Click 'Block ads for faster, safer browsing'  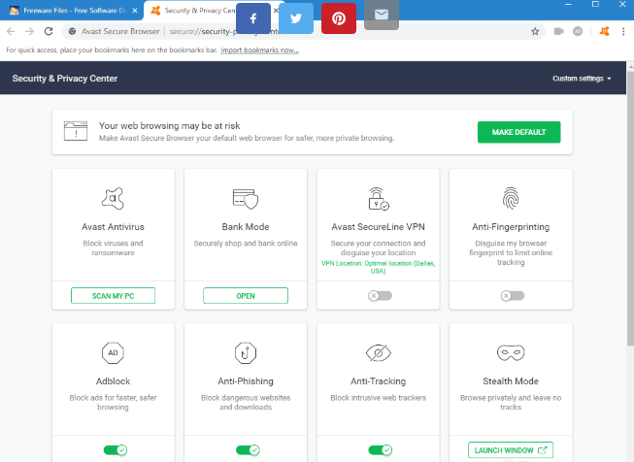tap(113, 402)
